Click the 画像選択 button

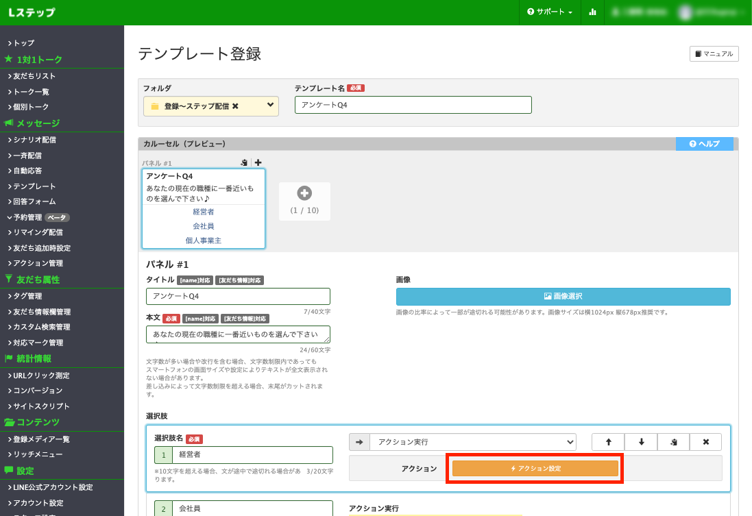tap(563, 297)
